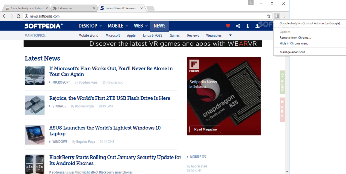Open the red FEEDBACK side tab
This screenshot has width=346, height=174.
click(x=282, y=110)
